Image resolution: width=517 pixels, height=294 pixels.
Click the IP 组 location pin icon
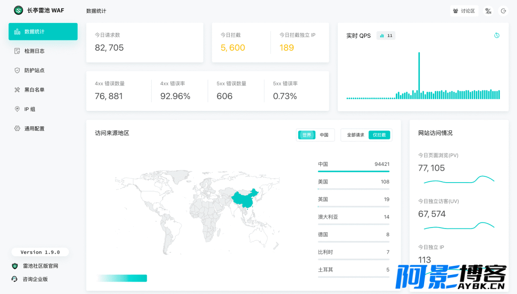(x=17, y=109)
